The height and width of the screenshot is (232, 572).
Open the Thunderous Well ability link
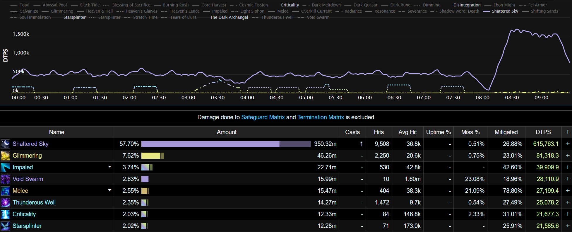[34, 202]
